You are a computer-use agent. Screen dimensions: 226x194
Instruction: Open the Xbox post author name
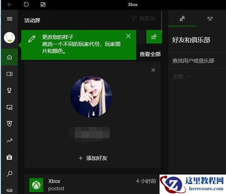click(54, 181)
